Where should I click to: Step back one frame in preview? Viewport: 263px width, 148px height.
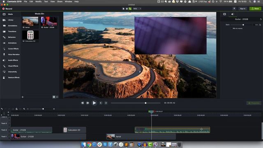(82, 103)
